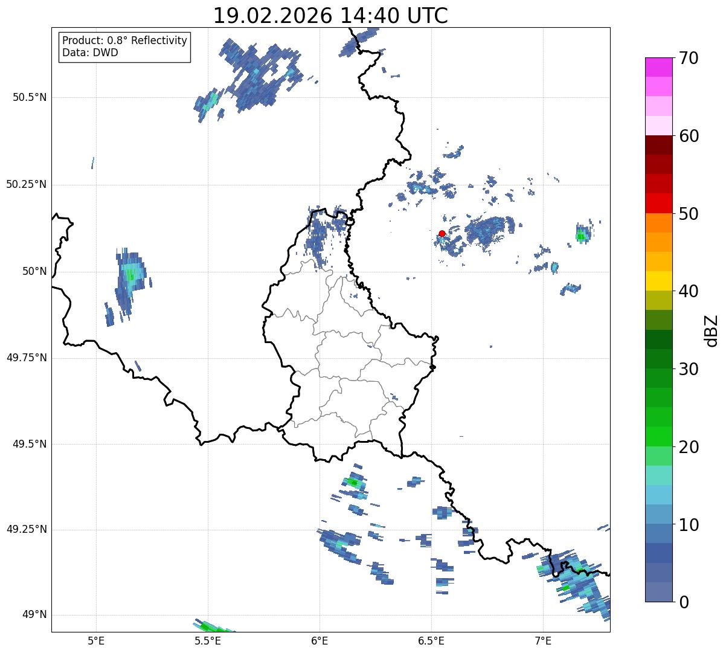Click the latitude label 50.5°N

click(30, 97)
